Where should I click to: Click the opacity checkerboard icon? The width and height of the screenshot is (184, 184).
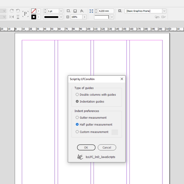[x=68, y=17]
